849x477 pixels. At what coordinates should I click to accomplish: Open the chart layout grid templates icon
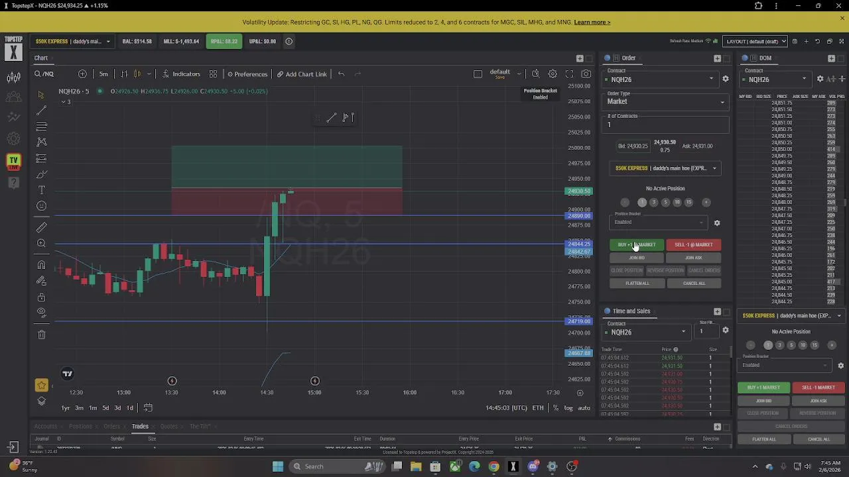pos(213,74)
